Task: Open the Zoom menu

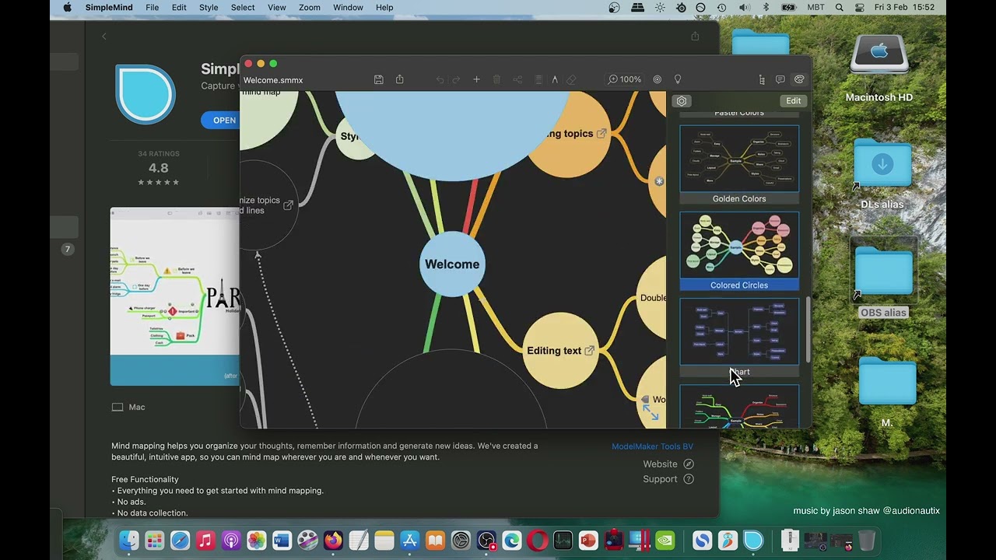Action: point(310,7)
